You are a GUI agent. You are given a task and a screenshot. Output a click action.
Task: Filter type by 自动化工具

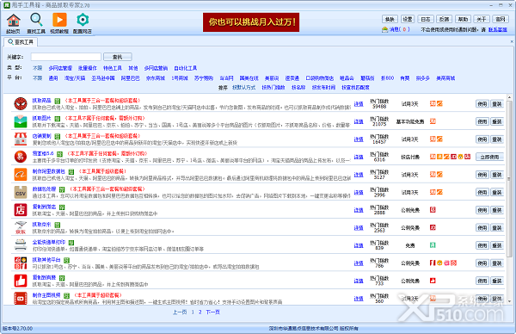186,68
